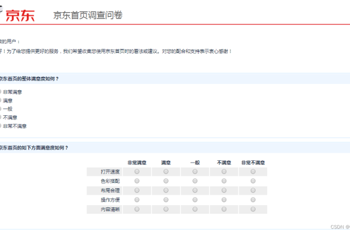
Task: Click the red 京东 logo
Action: pos(20,16)
